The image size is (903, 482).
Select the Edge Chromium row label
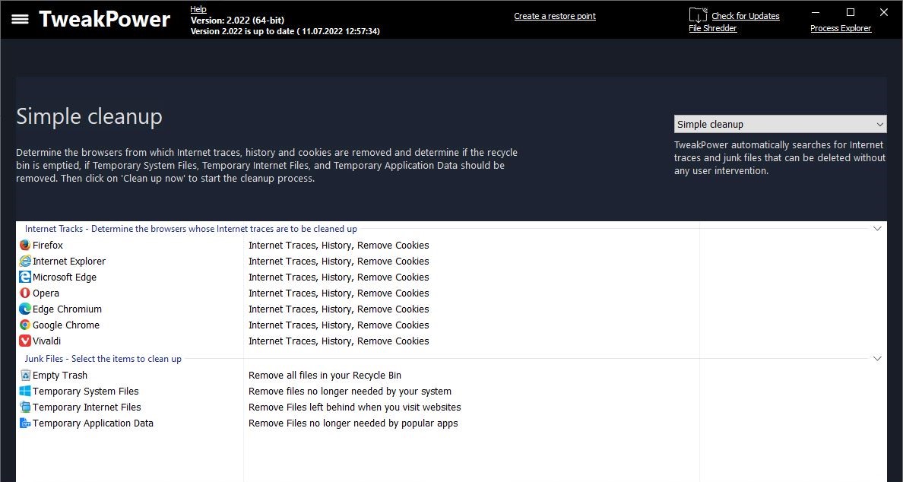(x=67, y=309)
